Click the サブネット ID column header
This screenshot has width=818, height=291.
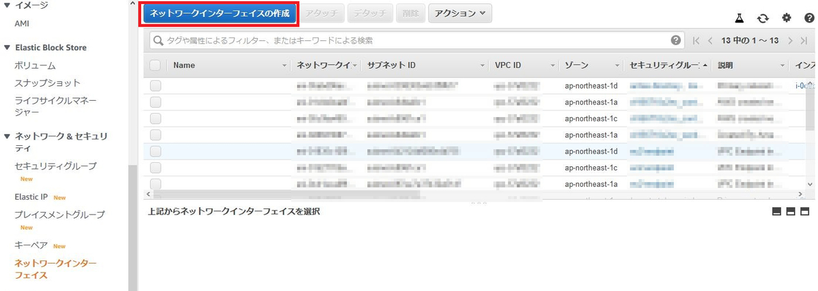[x=391, y=65]
